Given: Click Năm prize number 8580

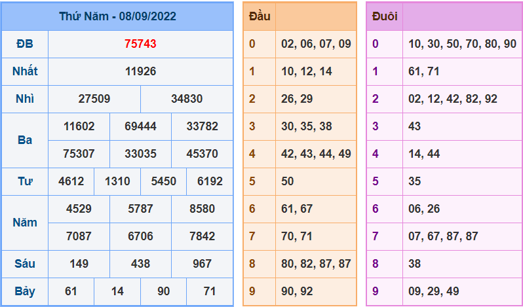Looking at the screenshot, I should point(202,209).
